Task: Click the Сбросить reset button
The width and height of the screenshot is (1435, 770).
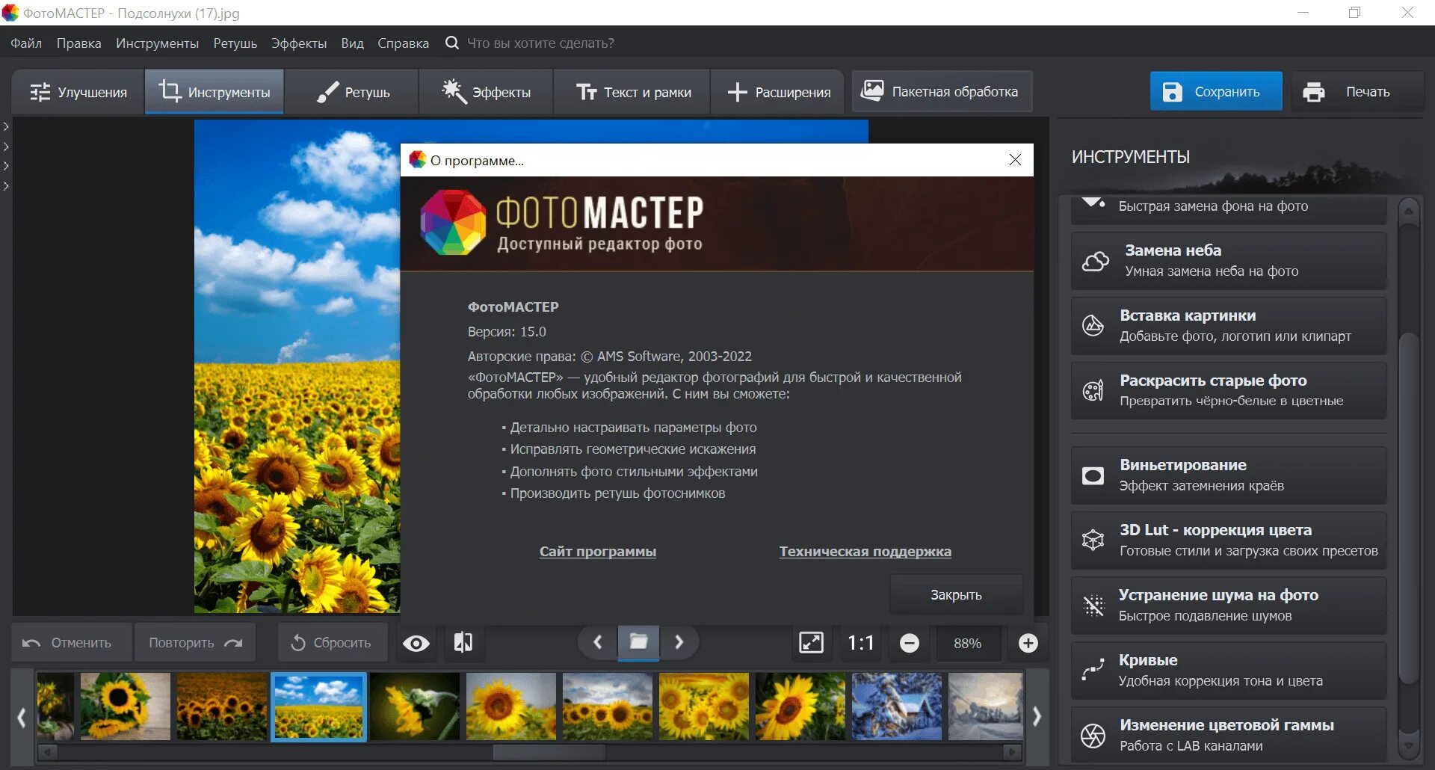Action: pos(333,643)
